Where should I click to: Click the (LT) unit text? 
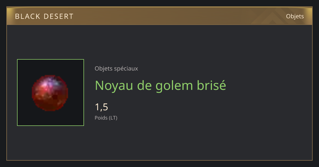(113, 118)
